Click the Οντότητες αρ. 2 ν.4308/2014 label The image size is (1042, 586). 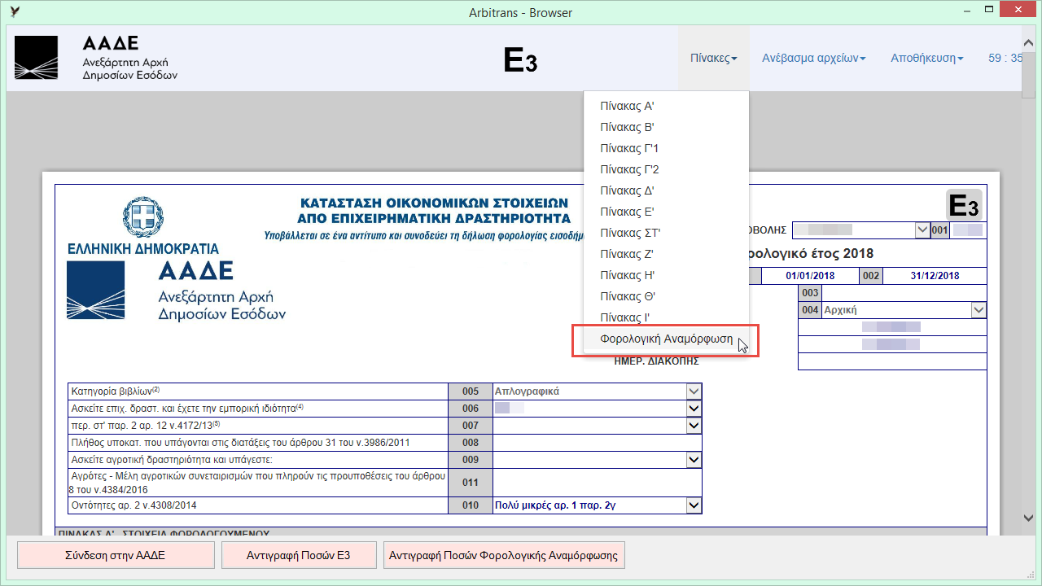(134, 505)
